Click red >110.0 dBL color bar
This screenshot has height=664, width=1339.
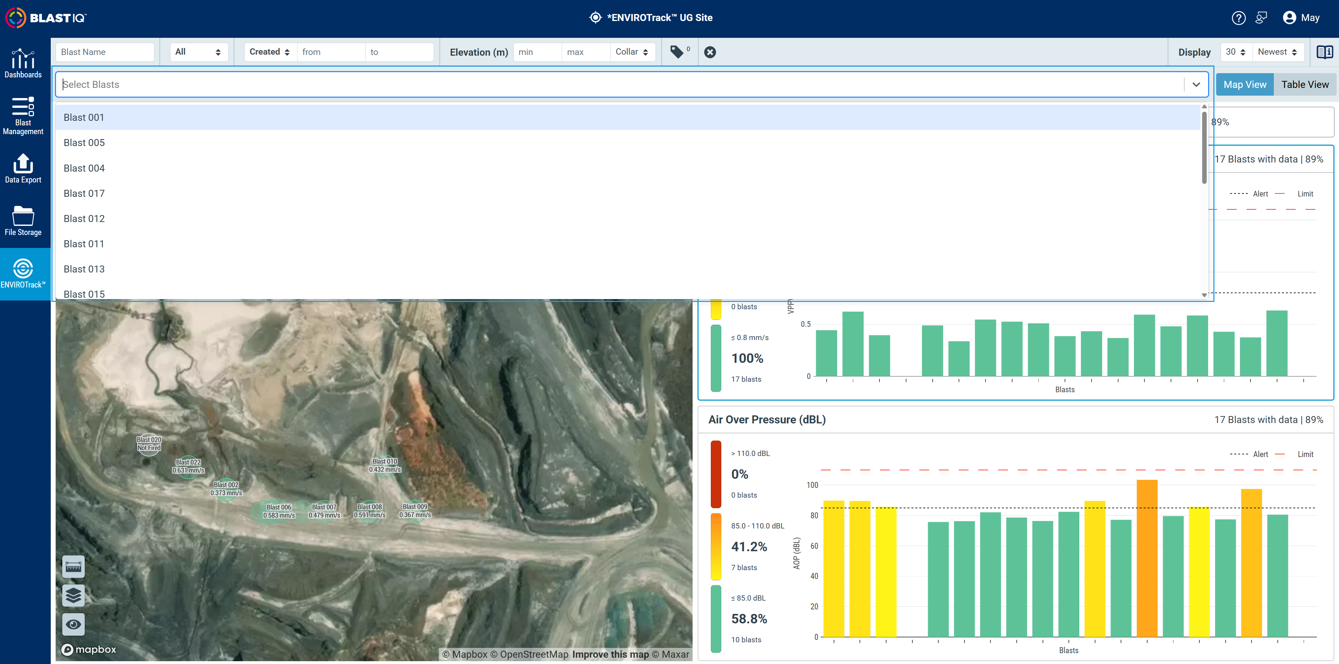click(716, 474)
